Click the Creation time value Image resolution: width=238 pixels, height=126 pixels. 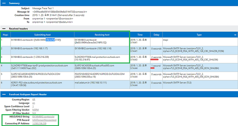pos(58,15)
